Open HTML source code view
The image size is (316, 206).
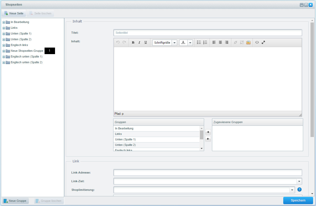click(257, 42)
